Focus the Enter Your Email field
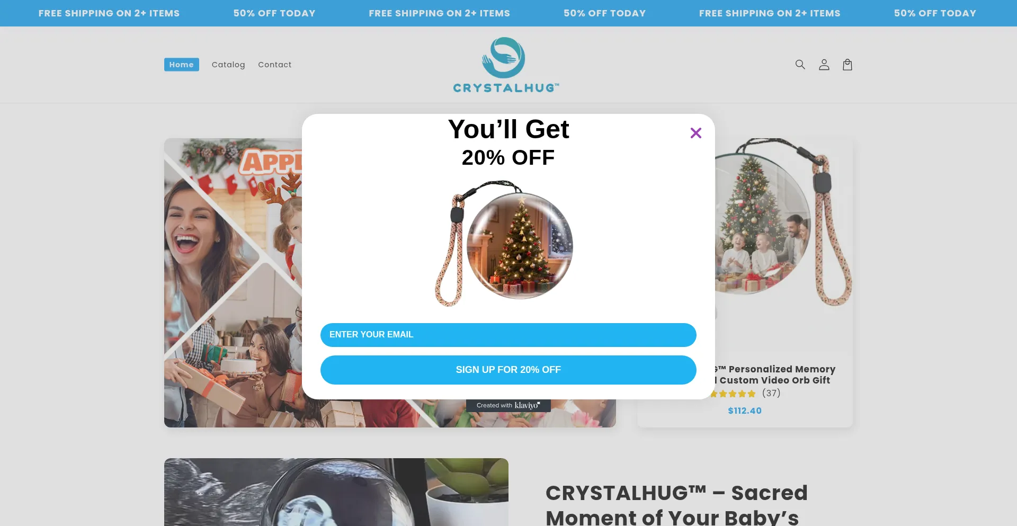This screenshot has height=526, width=1017. click(508, 335)
